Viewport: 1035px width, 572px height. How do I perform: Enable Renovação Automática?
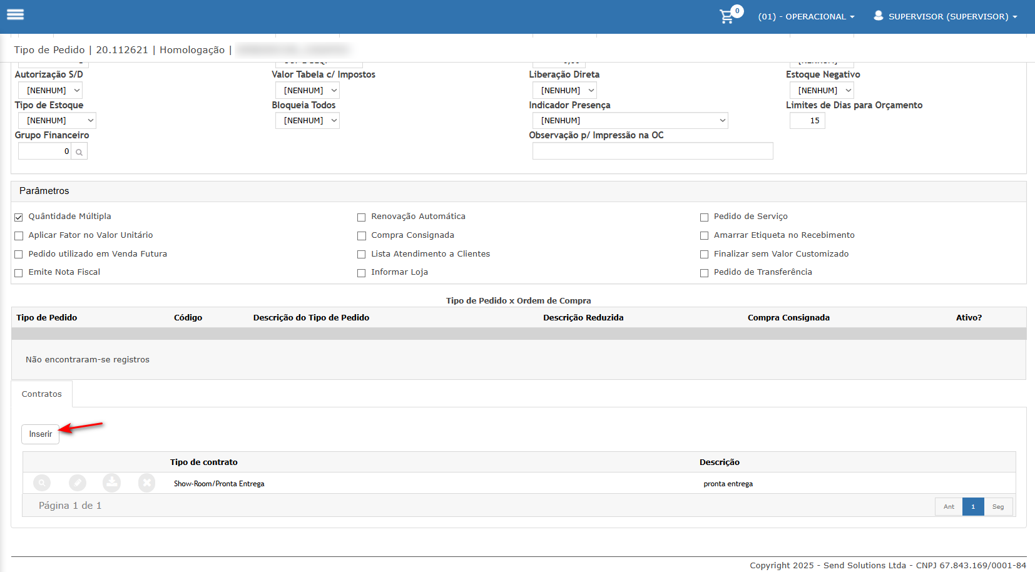coord(361,217)
